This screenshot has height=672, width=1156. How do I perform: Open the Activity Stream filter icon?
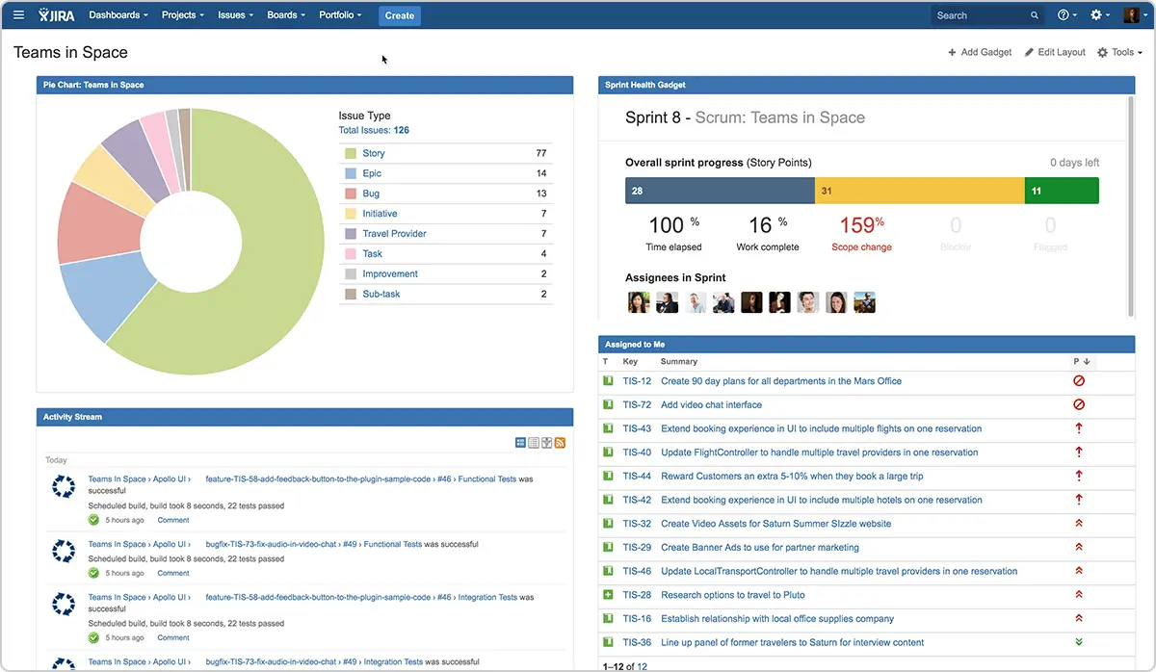pyautogui.click(x=545, y=441)
